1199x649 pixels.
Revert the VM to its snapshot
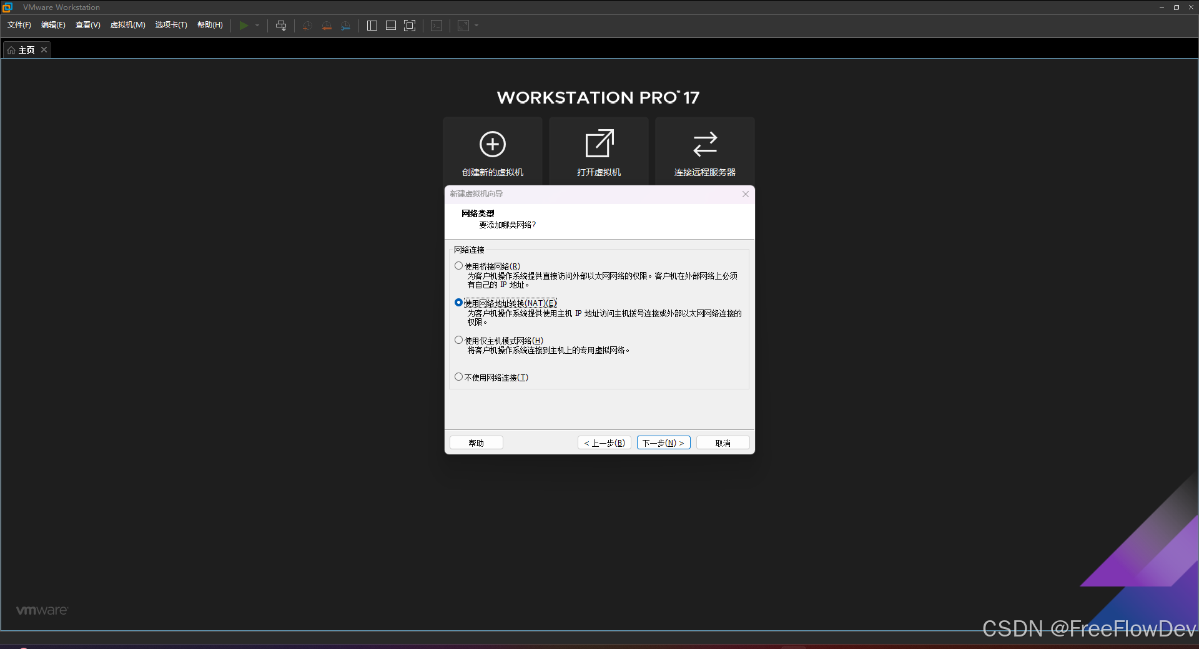326,26
